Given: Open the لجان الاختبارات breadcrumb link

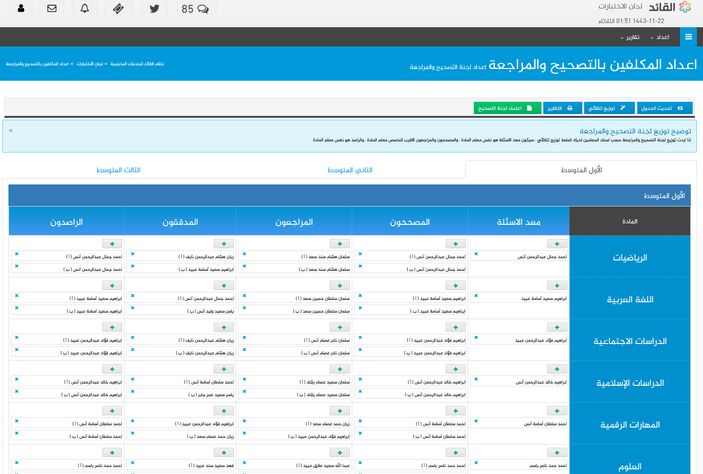Looking at the screenshot, I should [x=90, y=64].
